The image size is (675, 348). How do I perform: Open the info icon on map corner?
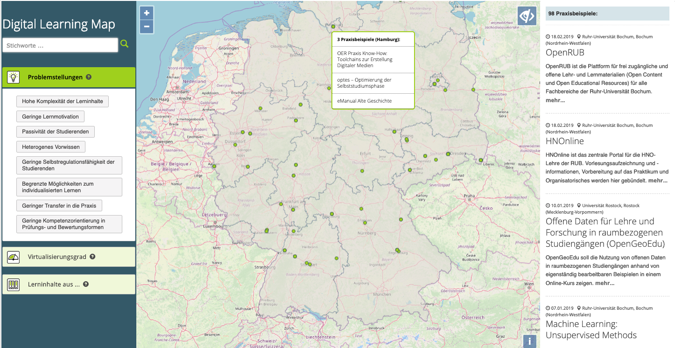529,341
